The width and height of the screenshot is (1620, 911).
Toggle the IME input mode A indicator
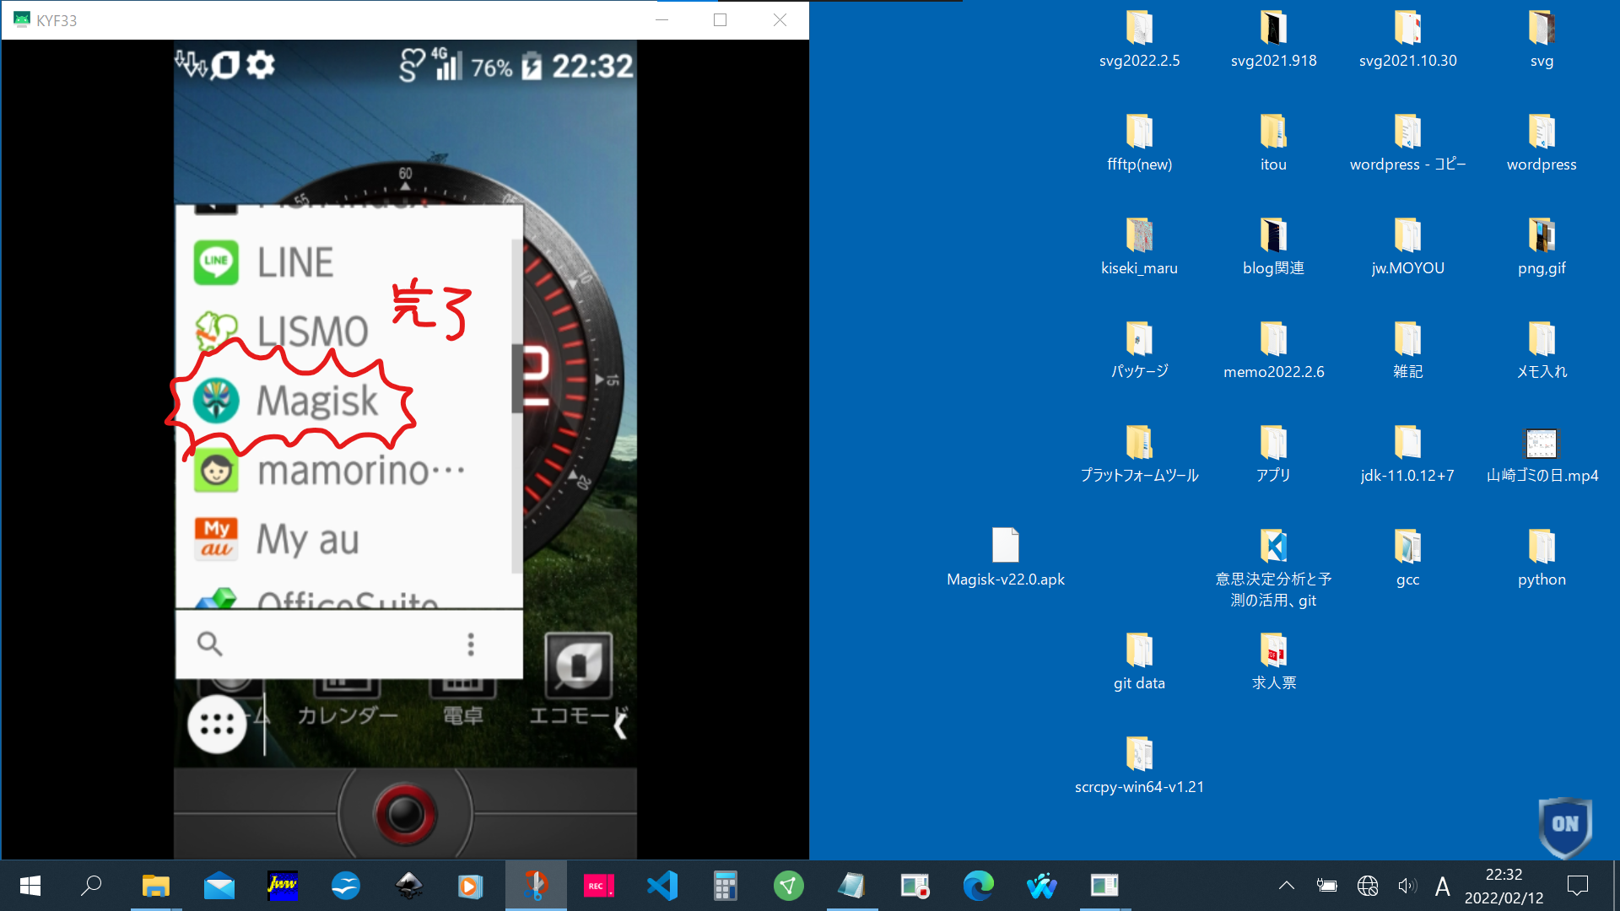[x=1442, y=886]
